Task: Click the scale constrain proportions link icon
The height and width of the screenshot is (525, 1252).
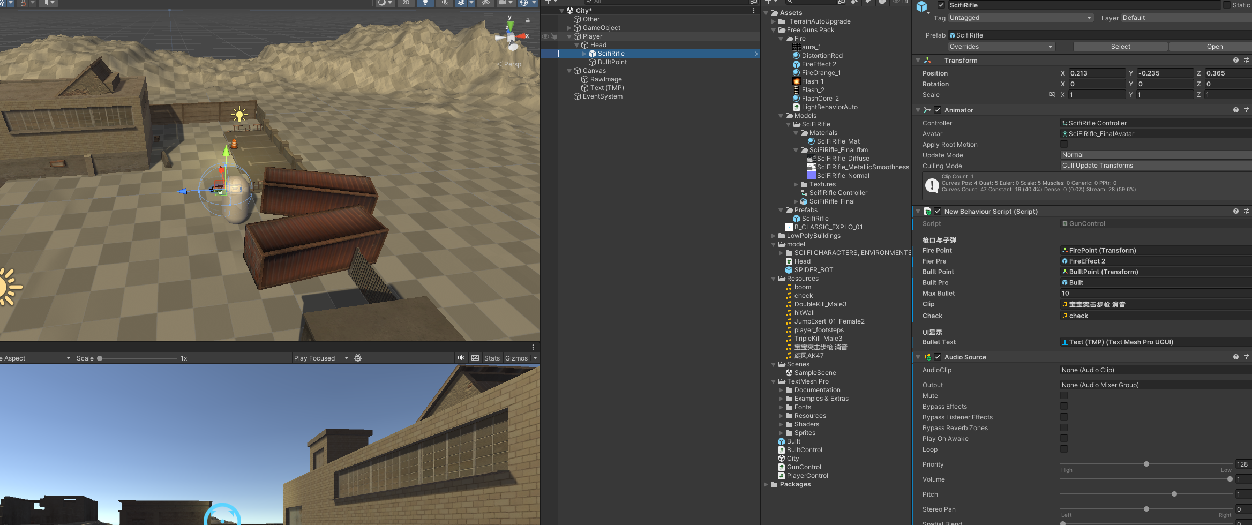Action: coord(1052,95)
